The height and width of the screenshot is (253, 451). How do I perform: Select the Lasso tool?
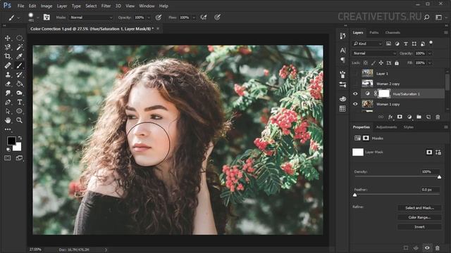pyautogui.click(x=8, y=47)
